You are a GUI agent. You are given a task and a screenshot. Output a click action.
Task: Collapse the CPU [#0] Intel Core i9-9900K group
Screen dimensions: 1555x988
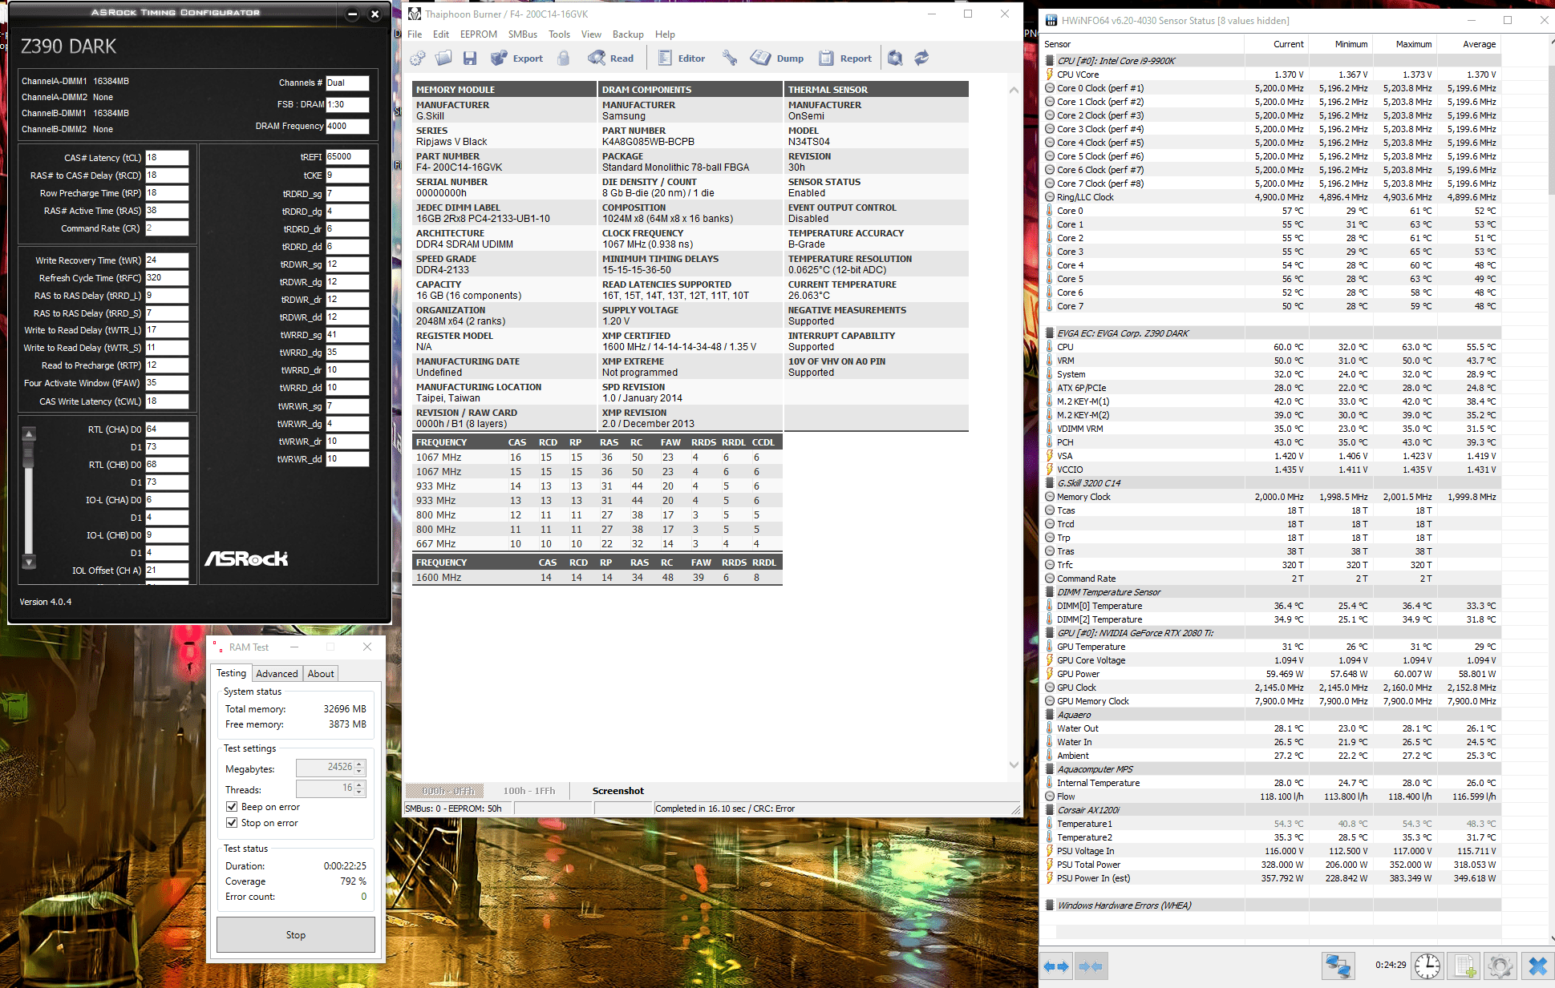click(1050, 61)
